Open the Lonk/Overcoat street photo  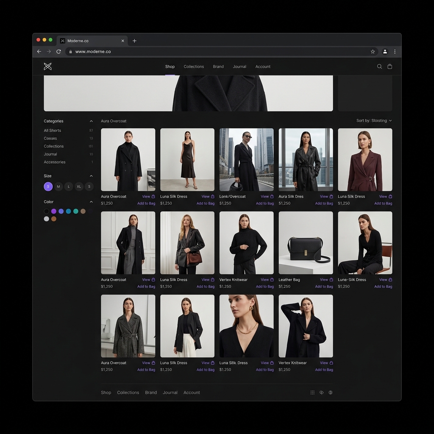coord(246,159)
